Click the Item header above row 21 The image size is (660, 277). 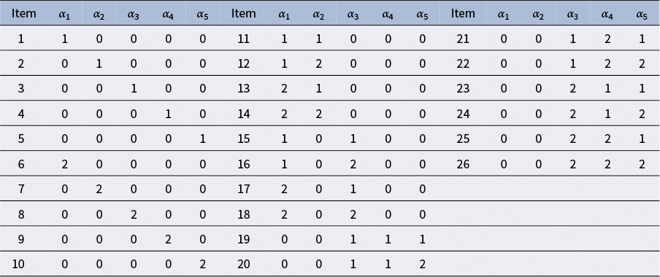click(x=463, y=13)
